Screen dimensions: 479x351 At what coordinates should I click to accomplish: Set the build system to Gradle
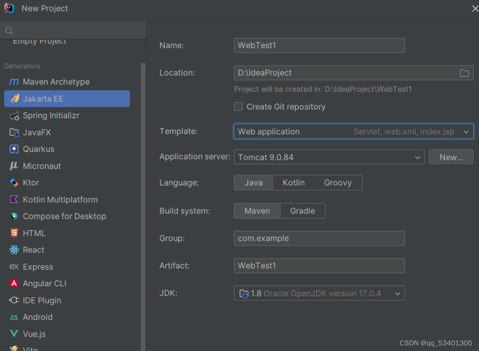click(302, 211)
